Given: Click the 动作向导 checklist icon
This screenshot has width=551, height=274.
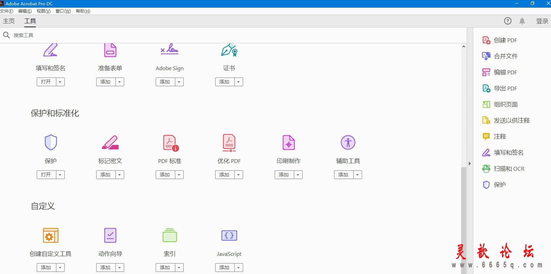Looking at the screenshot, I should coord(110,236).
